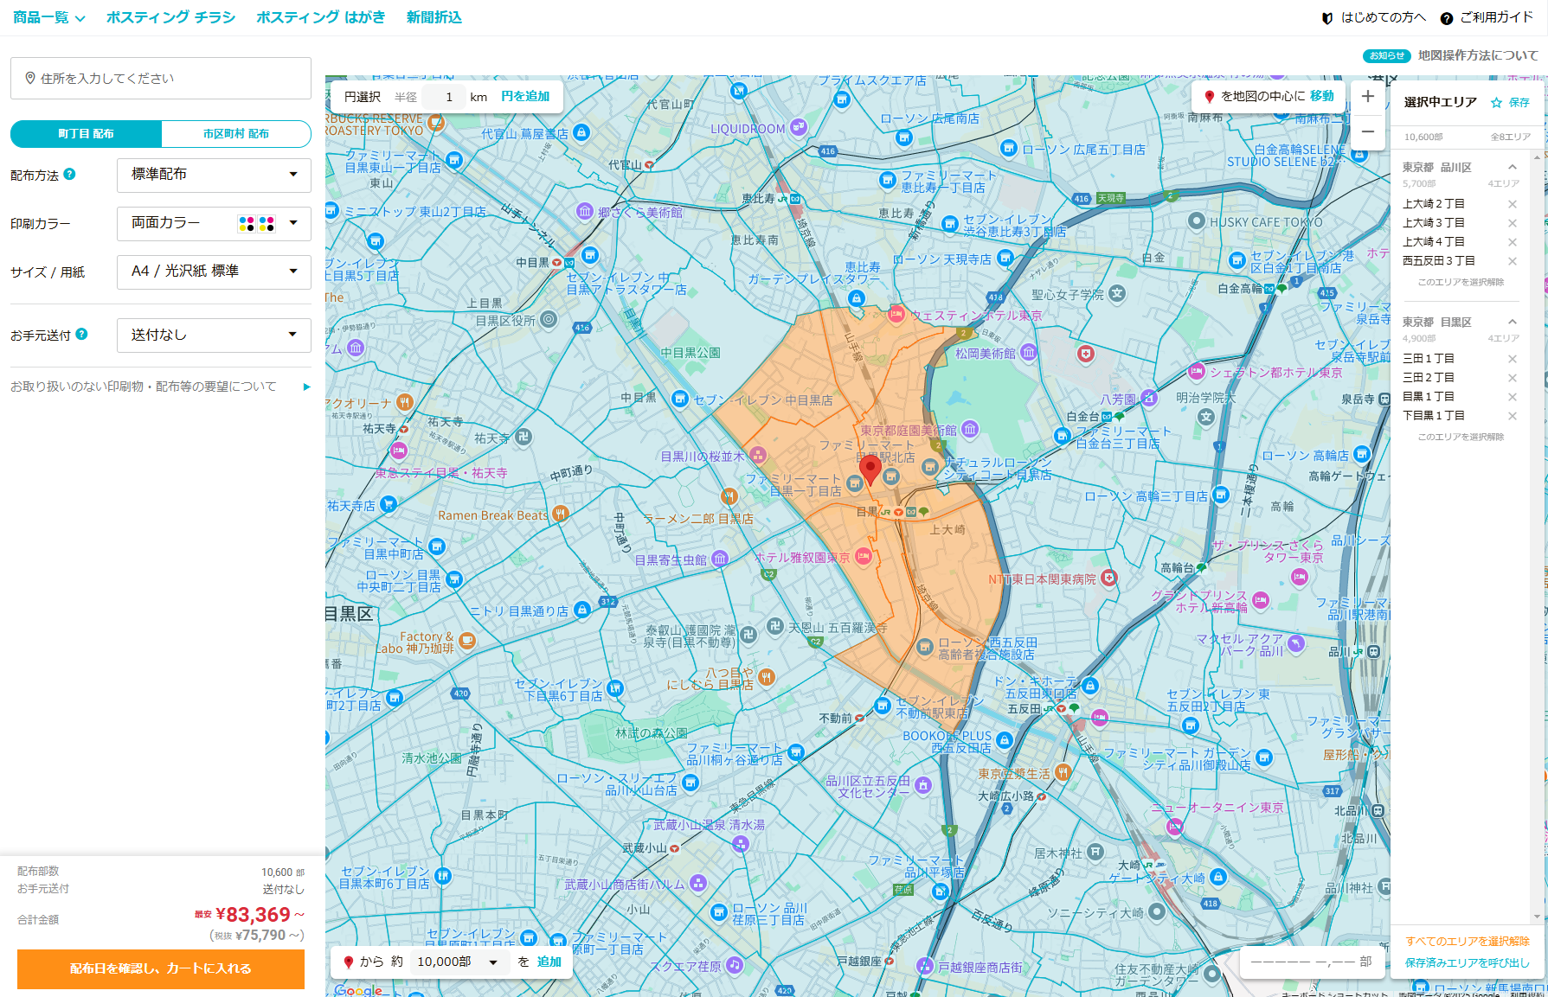
Task: Click すべてのエリアを選択解除 link
Action: click(x=1467, y=941)
